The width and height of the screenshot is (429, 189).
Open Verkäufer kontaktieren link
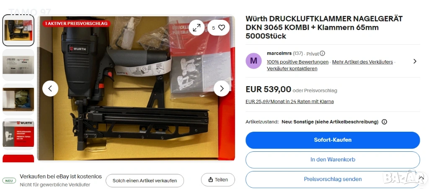[x=292, y=69]
